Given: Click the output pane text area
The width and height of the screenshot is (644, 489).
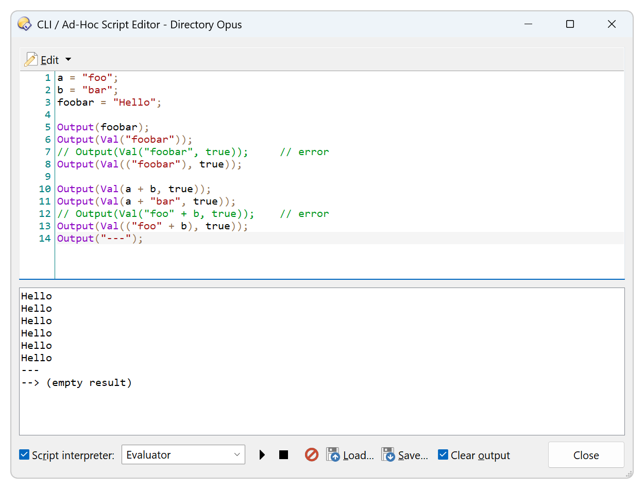Looking at the screenshot, I should pyautogui.click(x=322, y=361).
